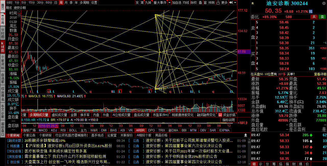Open 多周期 options
This screenshot has width=327, height=166.
point(84,3)
